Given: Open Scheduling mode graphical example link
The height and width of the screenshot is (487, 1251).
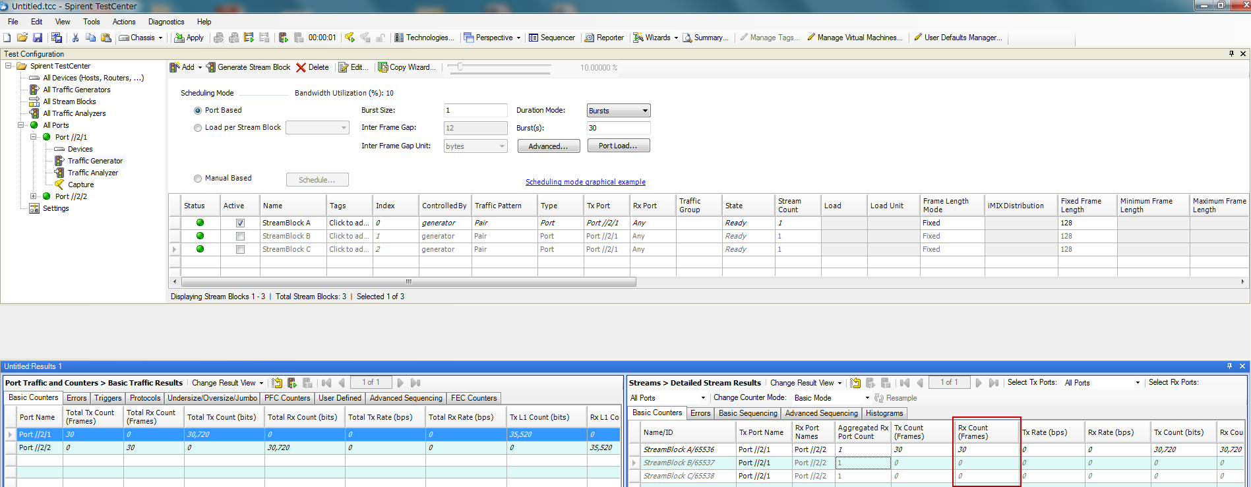Looking at the screenshot, I should coord(586,183).
